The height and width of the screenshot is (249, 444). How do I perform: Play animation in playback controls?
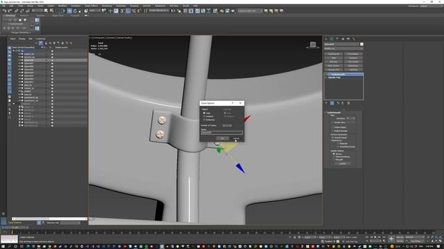pos(375,237)
